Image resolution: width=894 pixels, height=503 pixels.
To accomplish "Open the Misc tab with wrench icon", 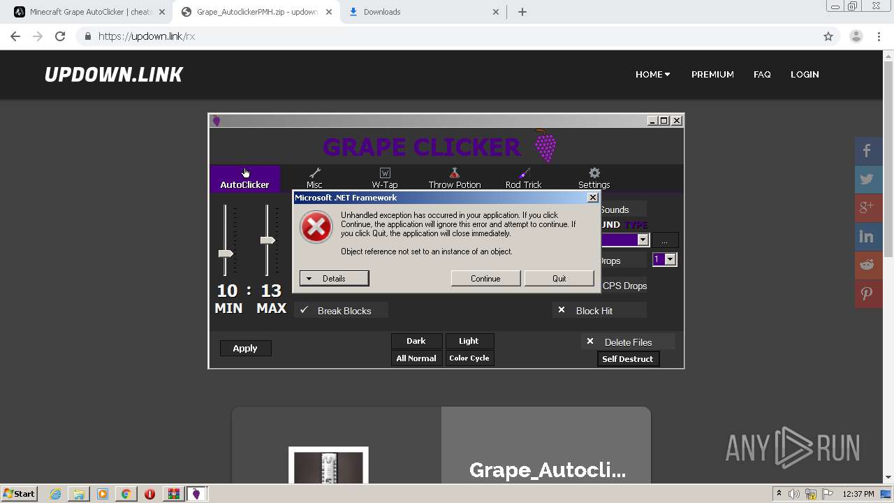I will [314, 178].
